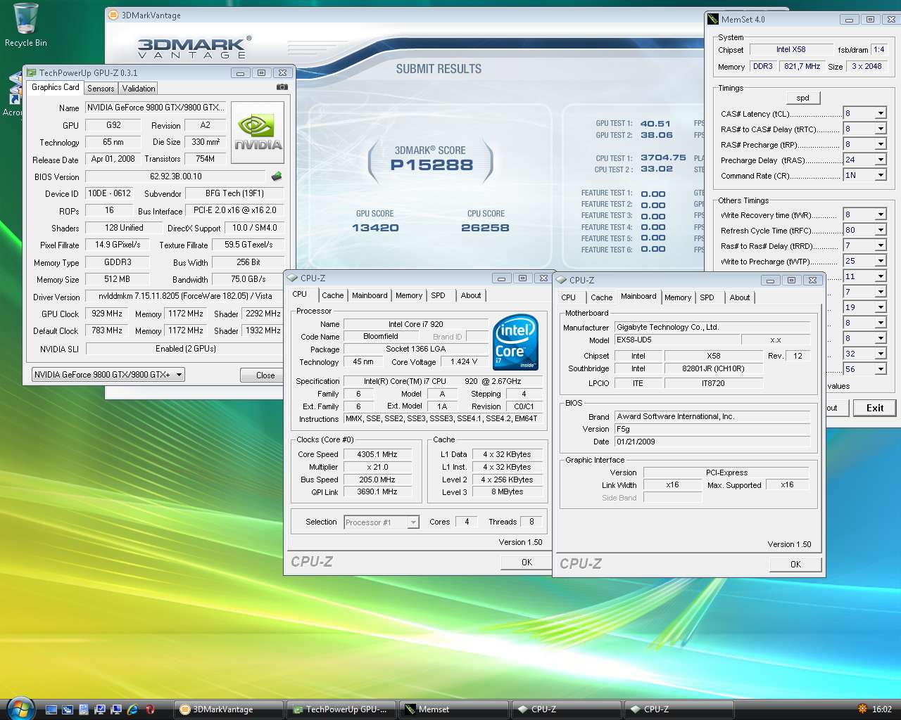Click BIOS Version field 62.92.38.00.10
This screenshot has height=720, width=901.
tap(176, 176)
